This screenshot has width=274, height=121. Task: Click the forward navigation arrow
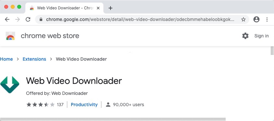point(18,19)
